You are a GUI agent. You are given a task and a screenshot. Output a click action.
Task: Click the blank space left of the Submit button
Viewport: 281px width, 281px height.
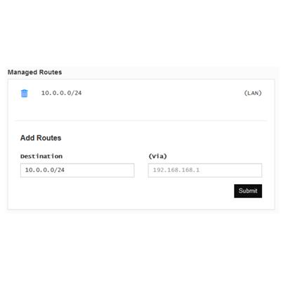coord(126,191)
